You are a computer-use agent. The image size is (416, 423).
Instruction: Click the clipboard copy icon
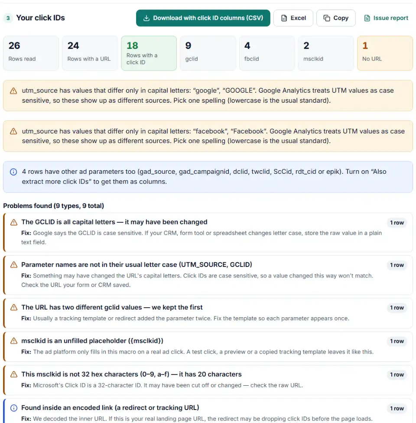[x=326, y=18]
